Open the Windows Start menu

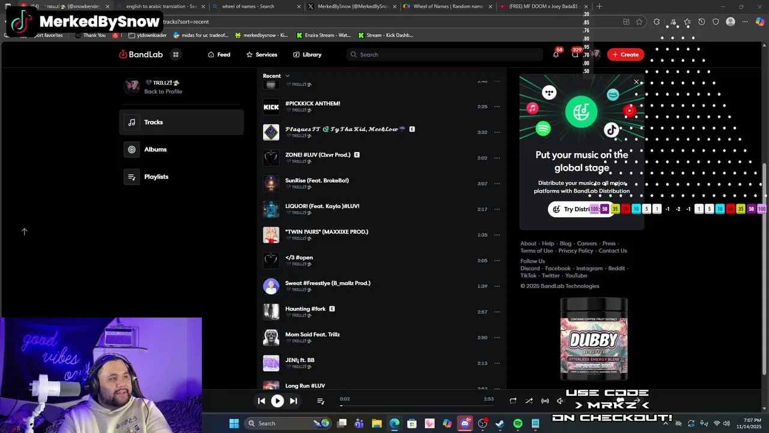pyautogui.click(x=234, y=423)
